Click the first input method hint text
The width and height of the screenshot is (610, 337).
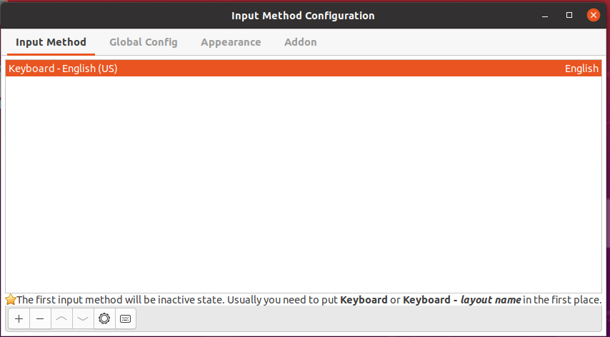309,300
